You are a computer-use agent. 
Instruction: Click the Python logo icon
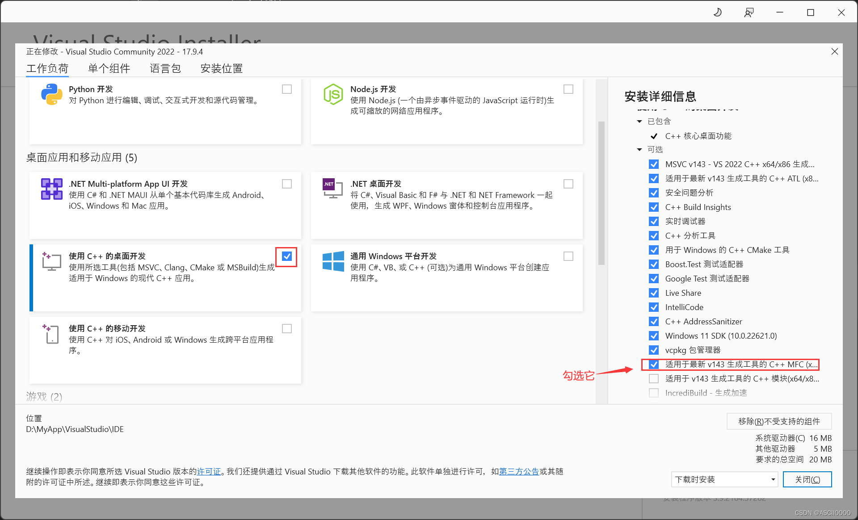(x=52, y=94)
